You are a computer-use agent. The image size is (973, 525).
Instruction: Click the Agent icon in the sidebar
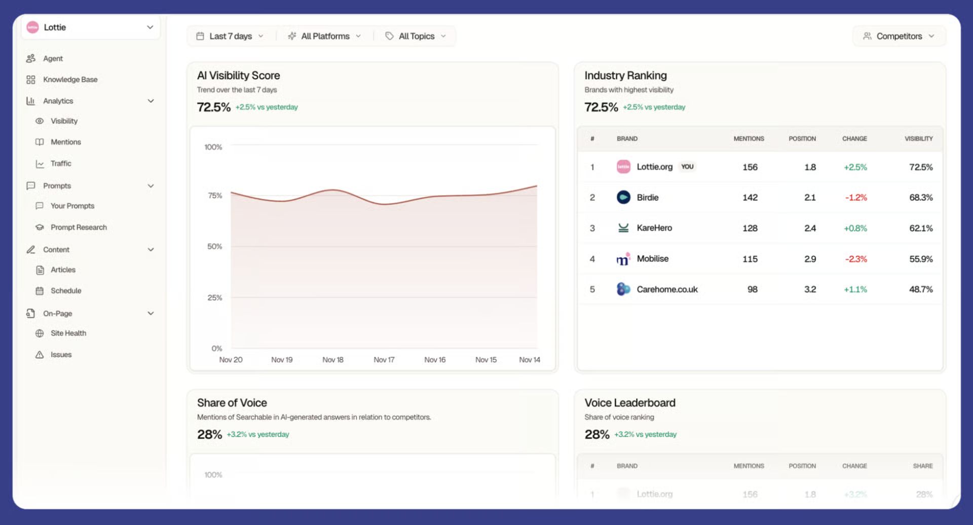click(31, 58)
